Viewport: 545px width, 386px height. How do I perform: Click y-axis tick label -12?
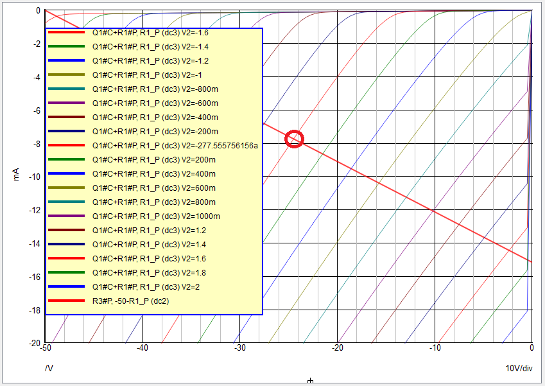click(x=35, y=211)
